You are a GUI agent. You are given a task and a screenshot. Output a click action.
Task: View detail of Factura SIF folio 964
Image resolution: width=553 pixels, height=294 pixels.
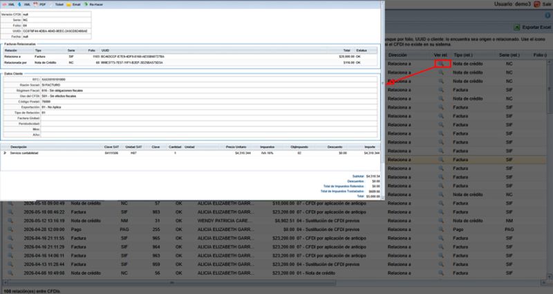coord(10,247)
